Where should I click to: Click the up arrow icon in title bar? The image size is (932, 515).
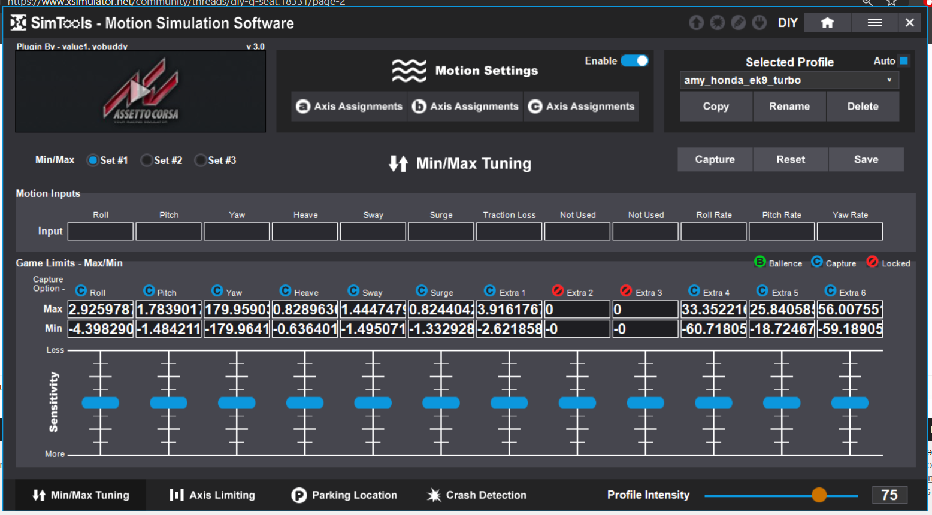[696, 23]
